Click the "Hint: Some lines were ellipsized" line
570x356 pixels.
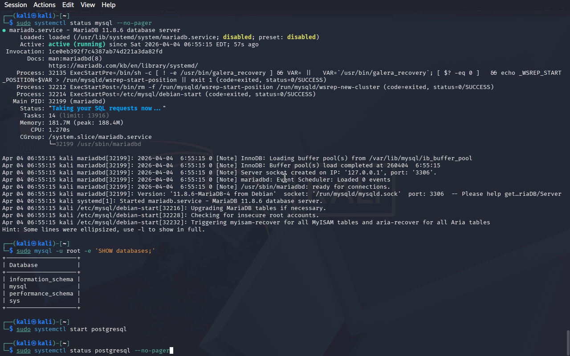pos(103,230)
